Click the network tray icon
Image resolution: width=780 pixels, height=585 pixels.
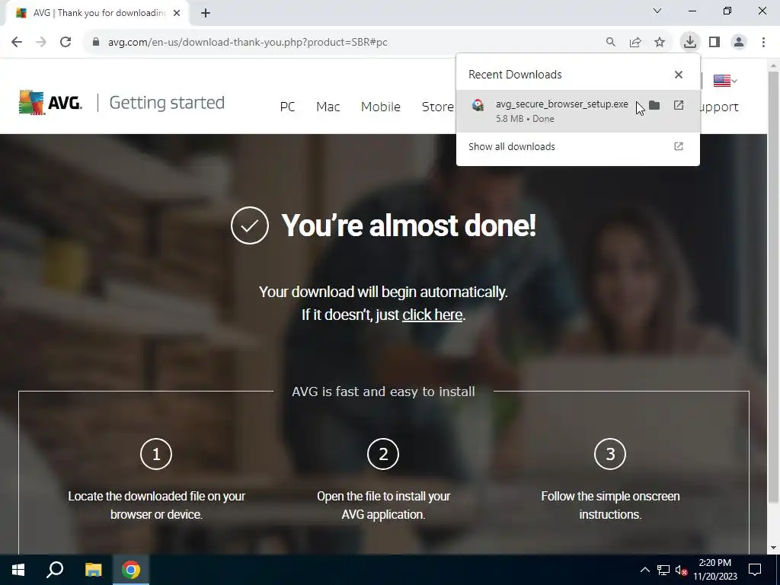(663, 570)
